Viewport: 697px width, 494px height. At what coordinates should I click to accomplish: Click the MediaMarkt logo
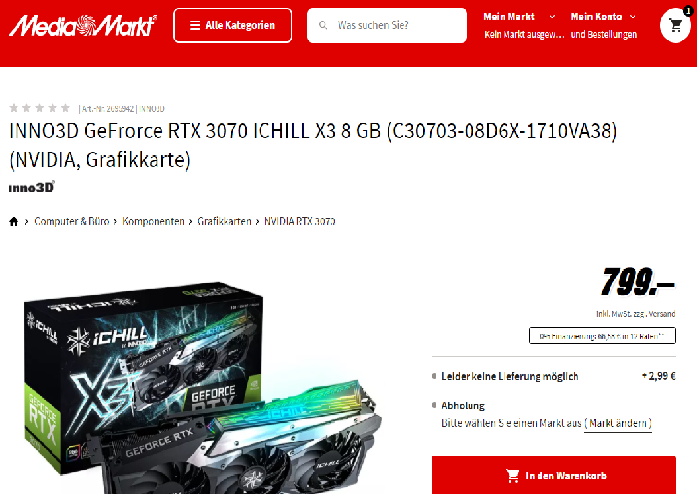tap(83, 25)
